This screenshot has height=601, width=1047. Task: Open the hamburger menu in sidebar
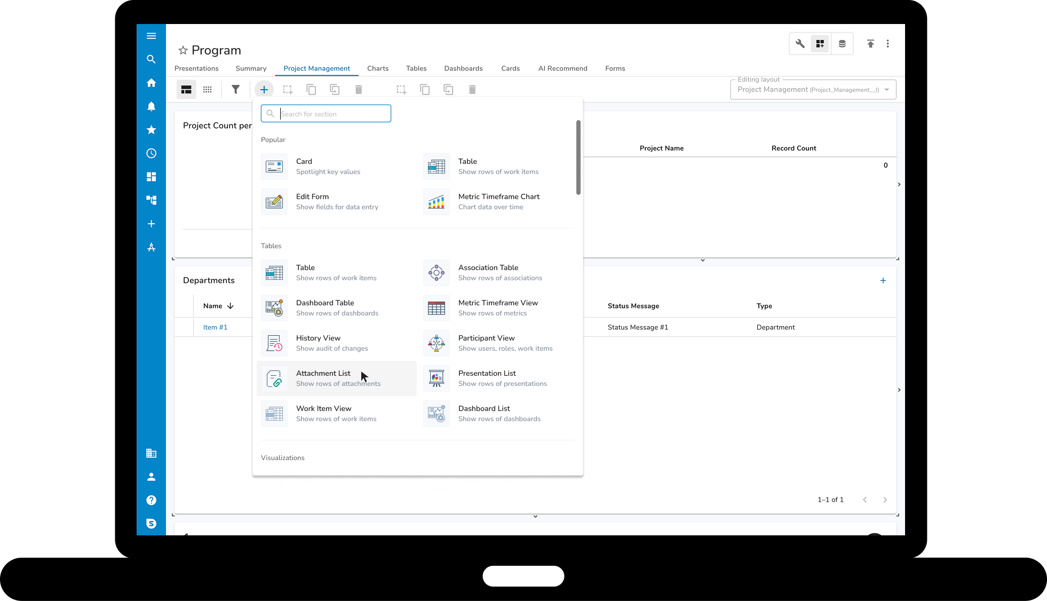pos(151,36)
